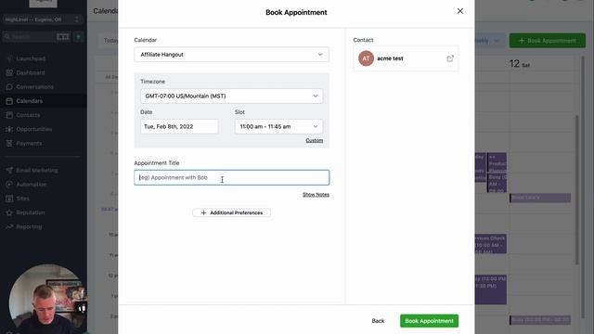Open Email Marketing in sidebar
594x334 pixels.
coord(37,171)
